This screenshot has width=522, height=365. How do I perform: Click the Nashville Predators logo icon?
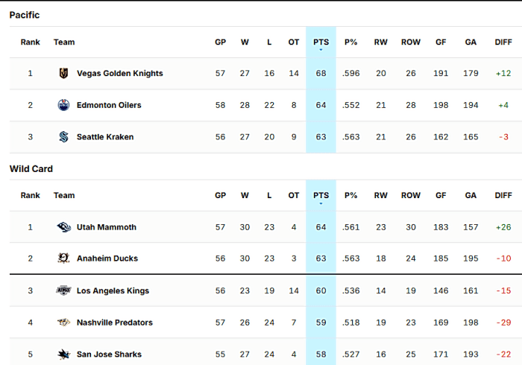click(63, 323)
